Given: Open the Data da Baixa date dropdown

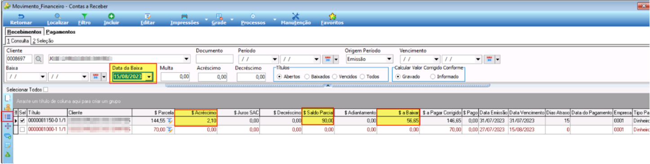Looking at the screenshot, I should click(149, 77).
